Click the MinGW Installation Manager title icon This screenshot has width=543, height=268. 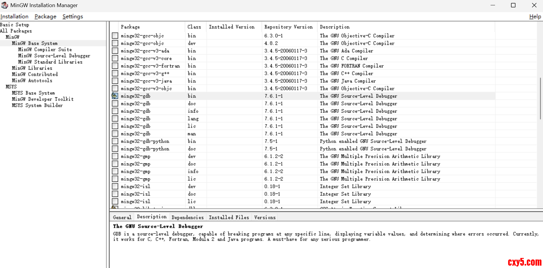(x=4, y=5)
